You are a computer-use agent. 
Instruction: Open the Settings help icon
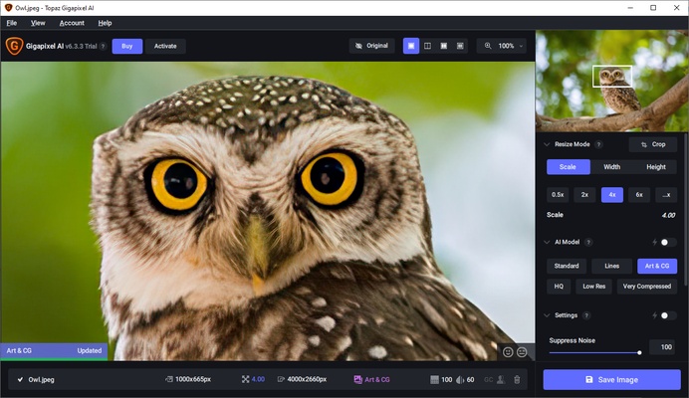click(586, 315)
